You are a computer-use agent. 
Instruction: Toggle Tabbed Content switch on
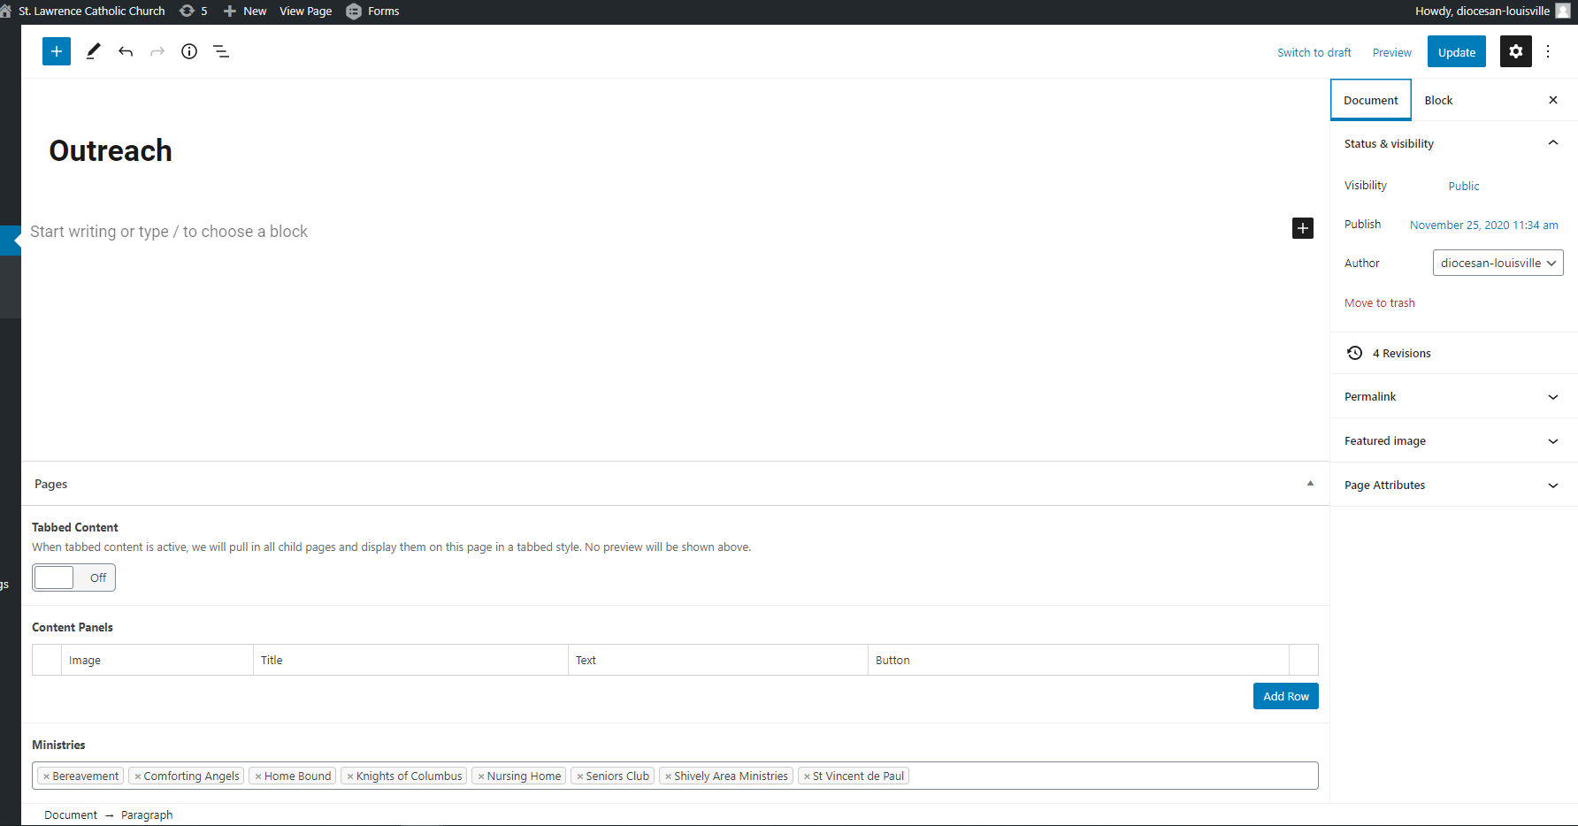coord(74,577)
